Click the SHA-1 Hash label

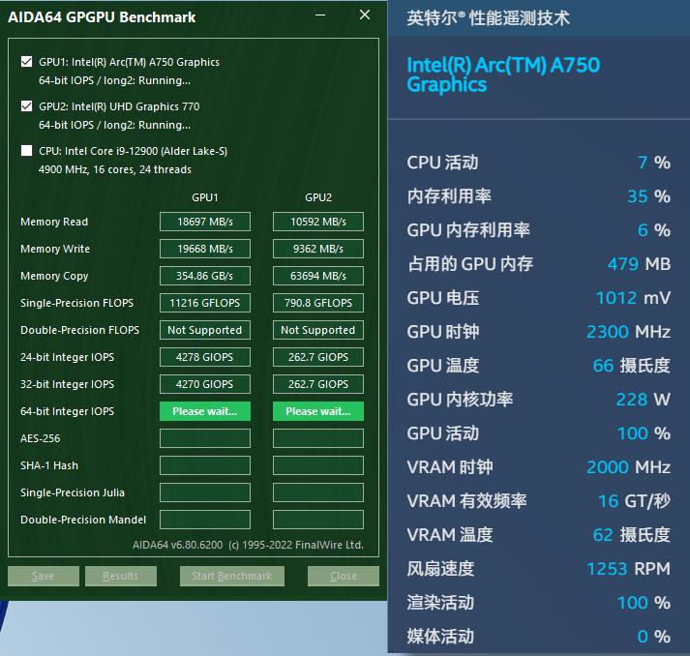point(49,465)
